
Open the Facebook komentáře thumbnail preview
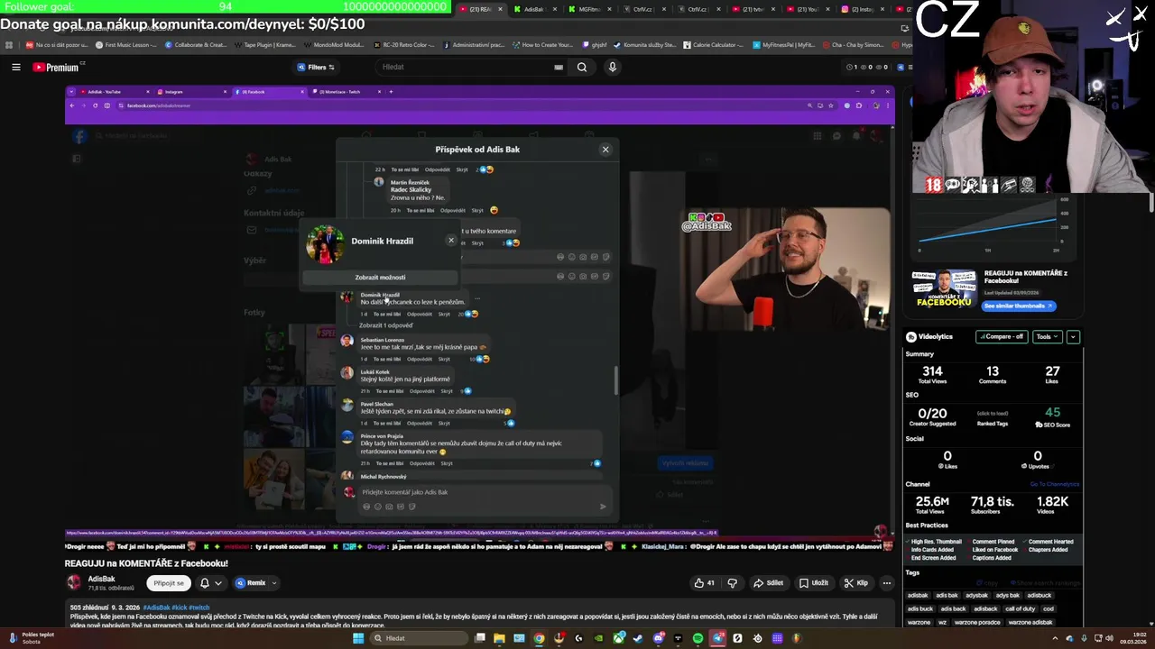(x=944, y=289)
